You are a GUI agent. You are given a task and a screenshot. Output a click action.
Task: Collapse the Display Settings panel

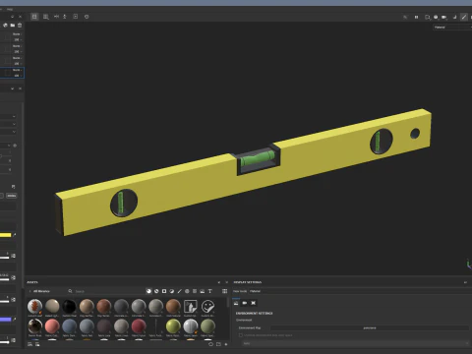(x=465, y=282)
